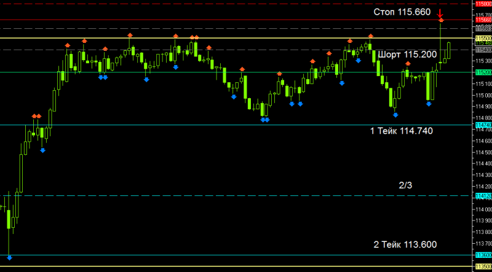Screen dimensions: 492x272
Task: Click the cyan 113600 price tag
Action: tap(483, 255)
